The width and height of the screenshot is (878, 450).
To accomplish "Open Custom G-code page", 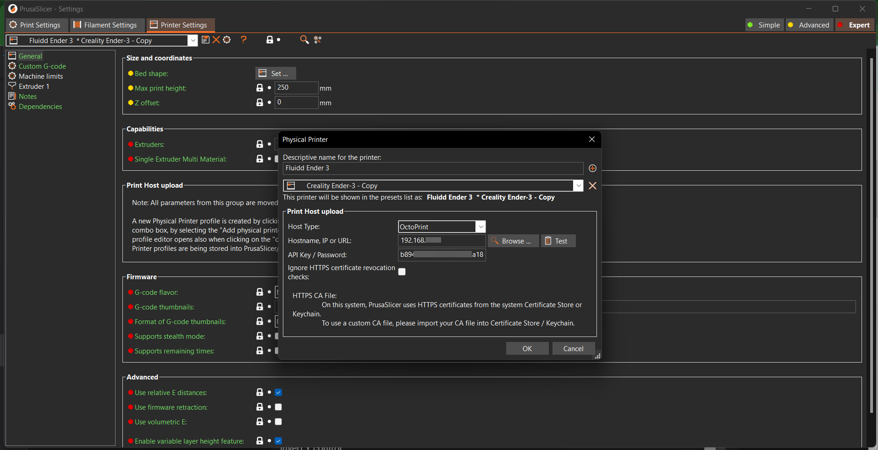I will (42, 66).
